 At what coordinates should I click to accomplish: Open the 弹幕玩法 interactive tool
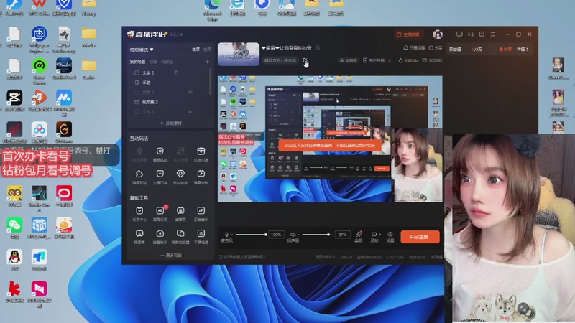click(x=139, y=177)
